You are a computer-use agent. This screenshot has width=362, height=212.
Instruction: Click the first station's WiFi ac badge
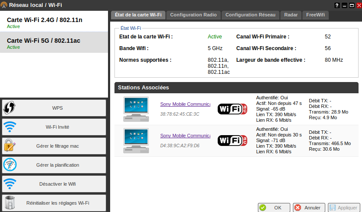point(232,109)
